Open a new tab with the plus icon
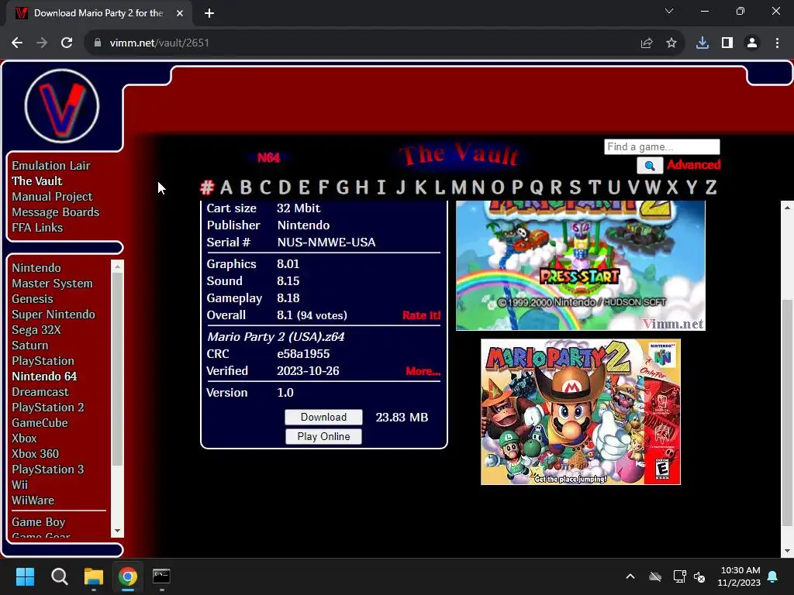This screenshot has width=794, height=595. [x=209, y=13]
